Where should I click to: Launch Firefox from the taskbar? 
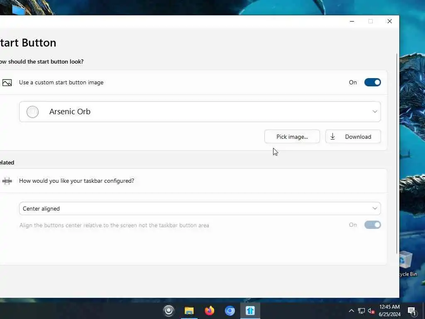pyautogui.click(x=209, y=311)
